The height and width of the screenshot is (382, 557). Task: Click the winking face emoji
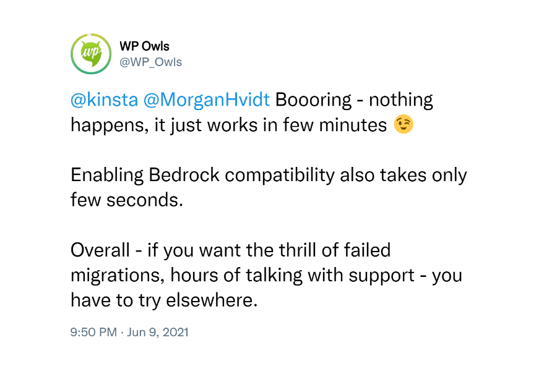[x=404, y=124]
